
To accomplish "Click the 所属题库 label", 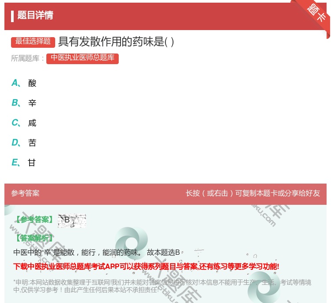I will coord(27,58).
